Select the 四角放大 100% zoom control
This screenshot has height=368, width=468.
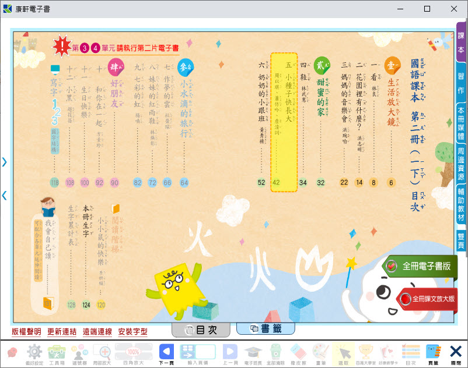pyautogui.click(x=134, y=354)
